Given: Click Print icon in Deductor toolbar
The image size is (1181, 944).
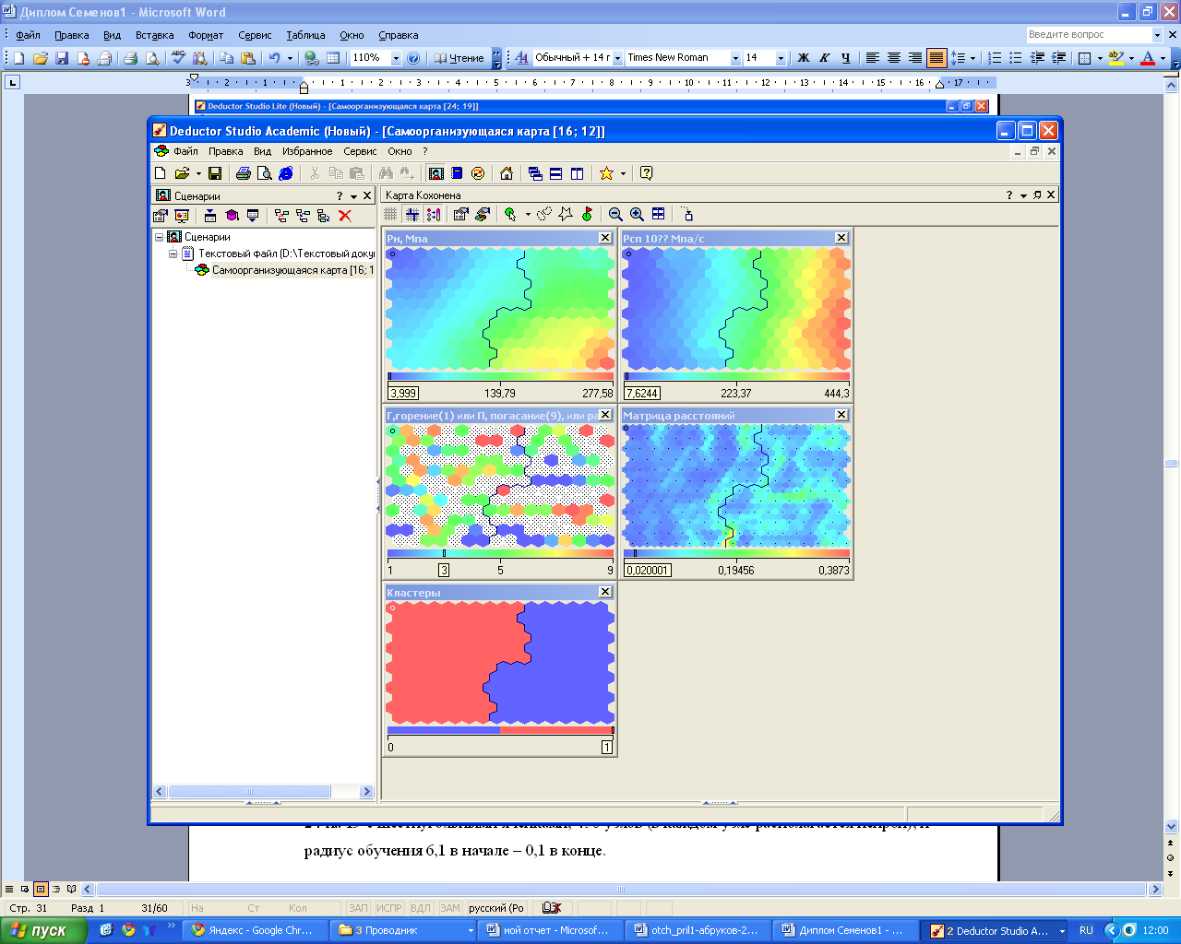Looking at the screenshot, I should tap(244, 173).
